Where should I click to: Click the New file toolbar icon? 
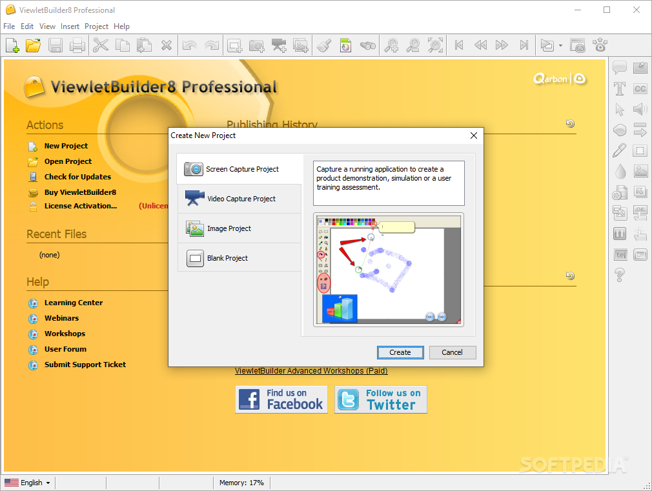pyautogui.click(x=12, y=45)
